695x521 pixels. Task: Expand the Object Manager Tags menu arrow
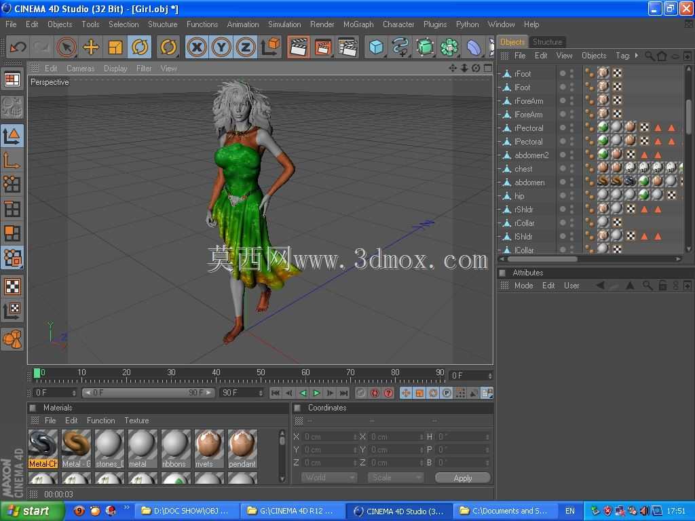(637, 56)
